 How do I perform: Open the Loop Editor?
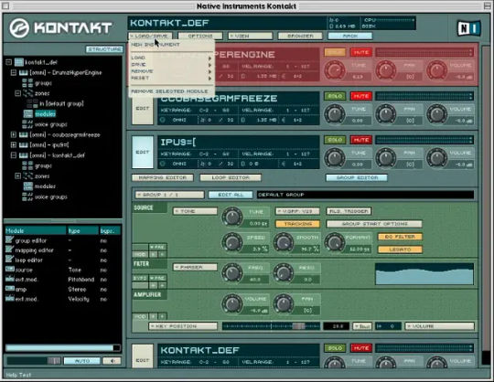coord(231,178)
